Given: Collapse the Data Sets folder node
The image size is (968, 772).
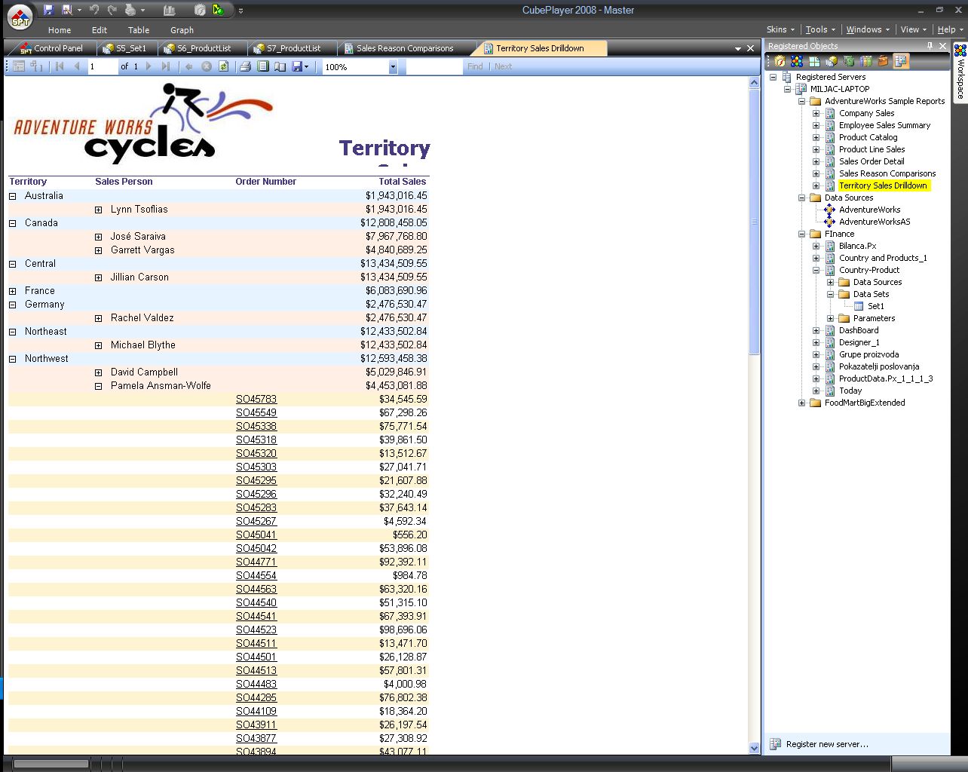Looking at the screenshot, I should click(830, 294).
